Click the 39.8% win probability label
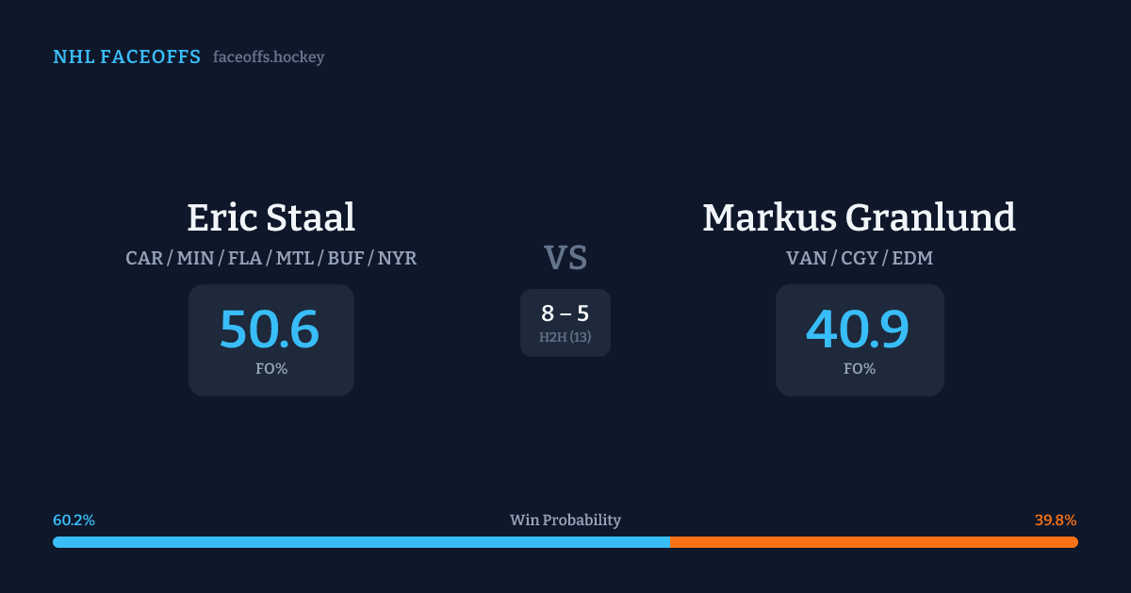1131x593 pixels. 1056,521
